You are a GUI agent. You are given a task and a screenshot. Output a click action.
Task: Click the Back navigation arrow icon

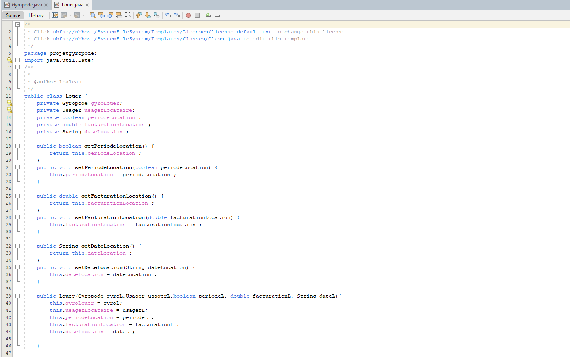[64, 15]
